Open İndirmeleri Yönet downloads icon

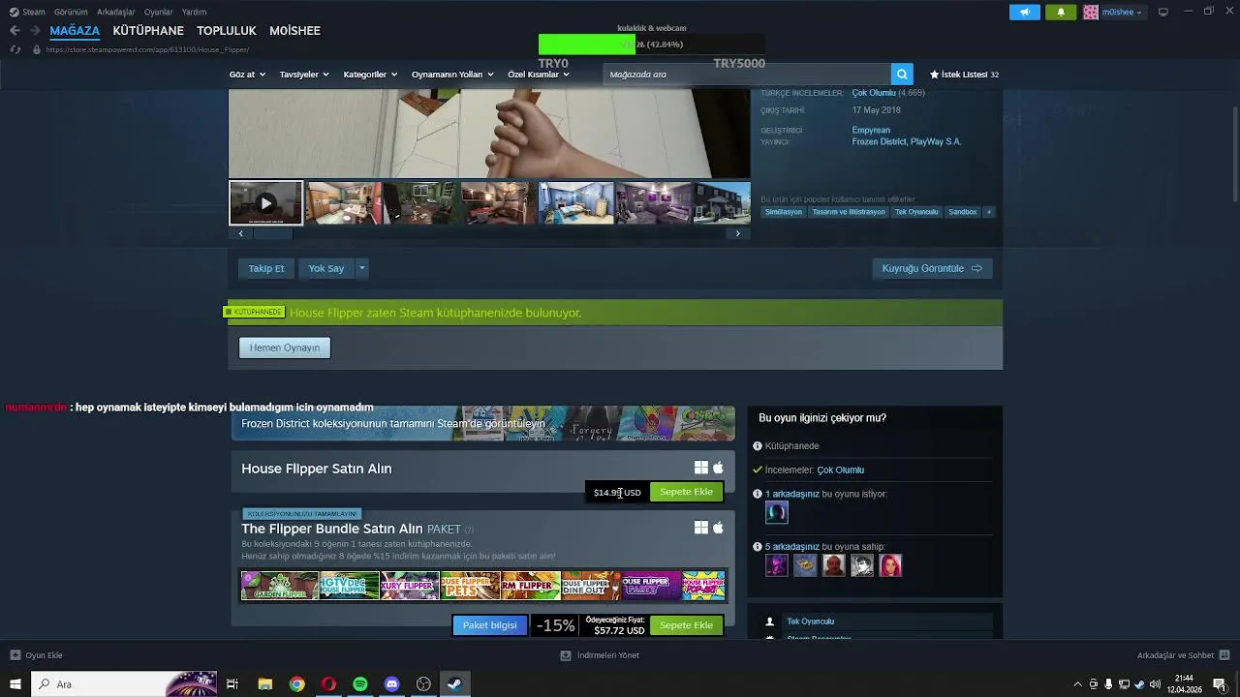[566, 655]
